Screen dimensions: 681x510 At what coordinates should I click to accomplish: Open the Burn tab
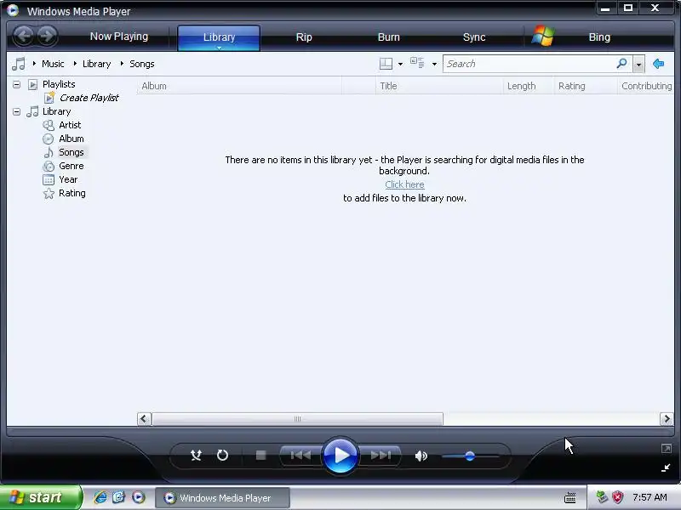point(389,37)
